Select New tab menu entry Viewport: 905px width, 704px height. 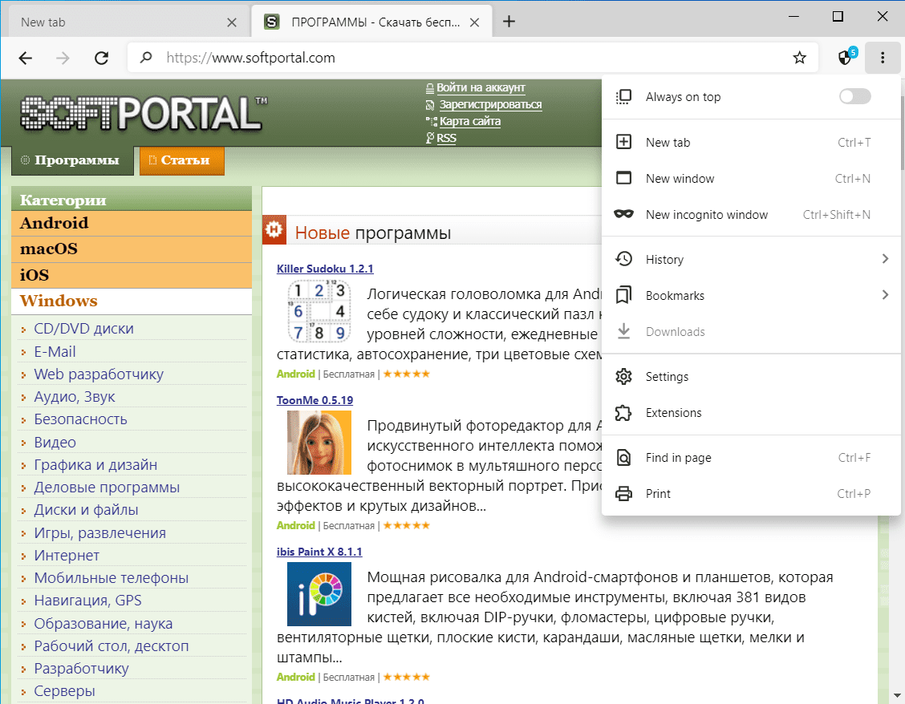pyautogui.click(x=751, y=142)
